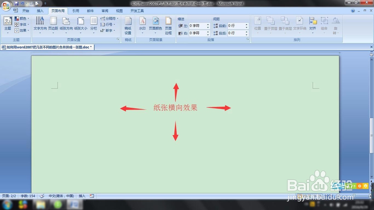Open the 文字方向 text direction menu
Screen dimensions: 374x210
40,25
